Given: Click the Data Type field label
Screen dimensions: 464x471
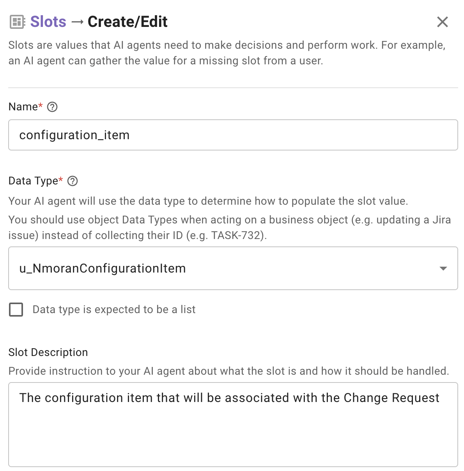Looking at the screenshot, I should 34,181.
